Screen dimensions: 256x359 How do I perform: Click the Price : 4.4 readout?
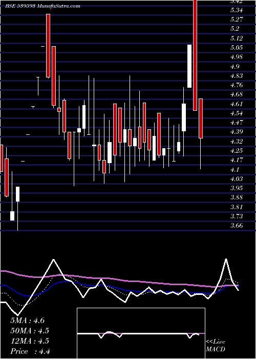[x=30, y=351]
